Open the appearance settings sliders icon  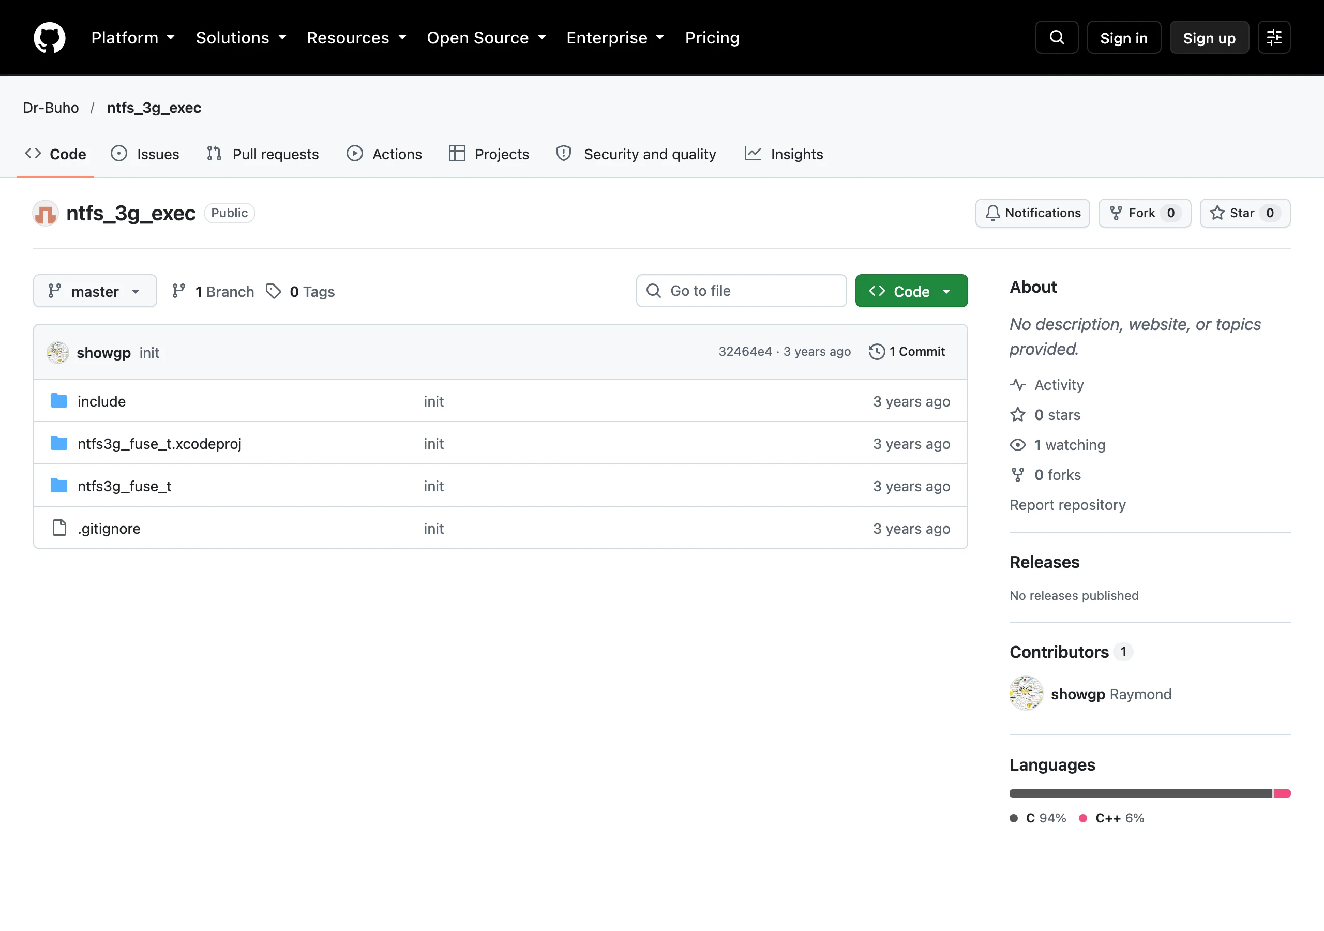pyautogui.click(x=1274, y=37)
